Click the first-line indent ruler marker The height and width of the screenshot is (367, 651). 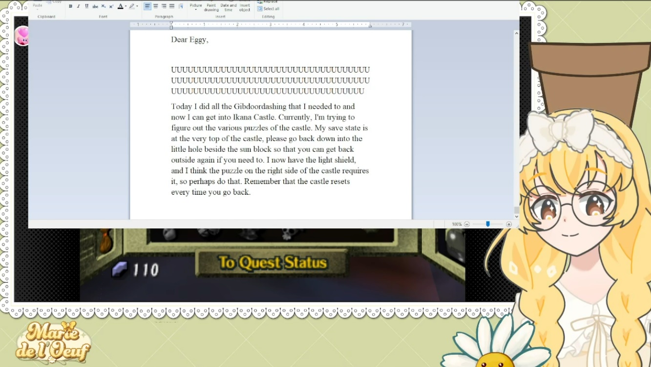pos(171,22)
